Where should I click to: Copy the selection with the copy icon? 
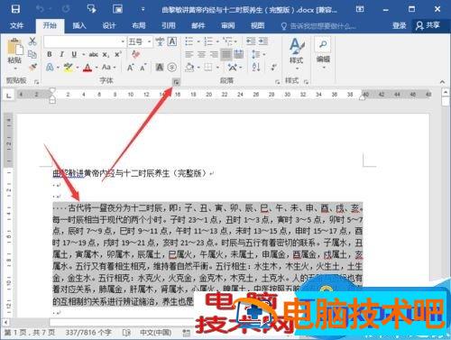pyautogui.click(x=32, y=54)
